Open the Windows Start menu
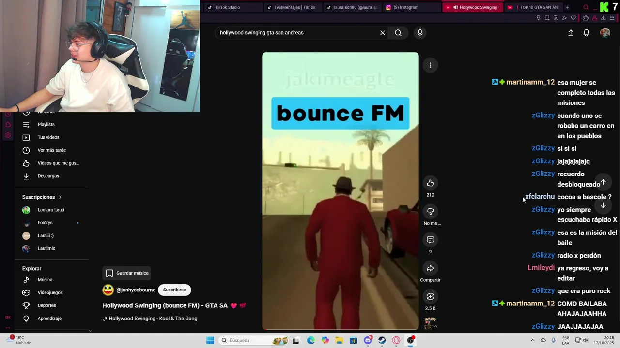This screenshot has width=620, height=348. pos(210,340)
